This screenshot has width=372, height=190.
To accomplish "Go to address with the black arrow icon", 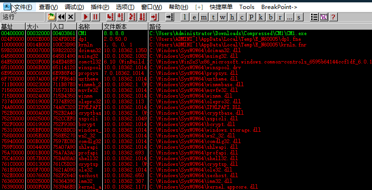I will pyautogui.click(x=169, y=17).
